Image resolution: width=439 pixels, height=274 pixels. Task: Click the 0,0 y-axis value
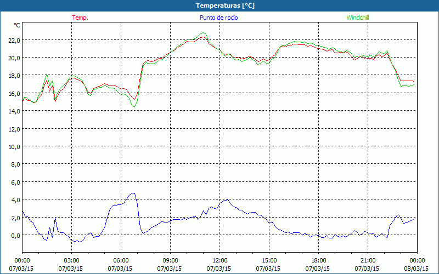point(16,236)
